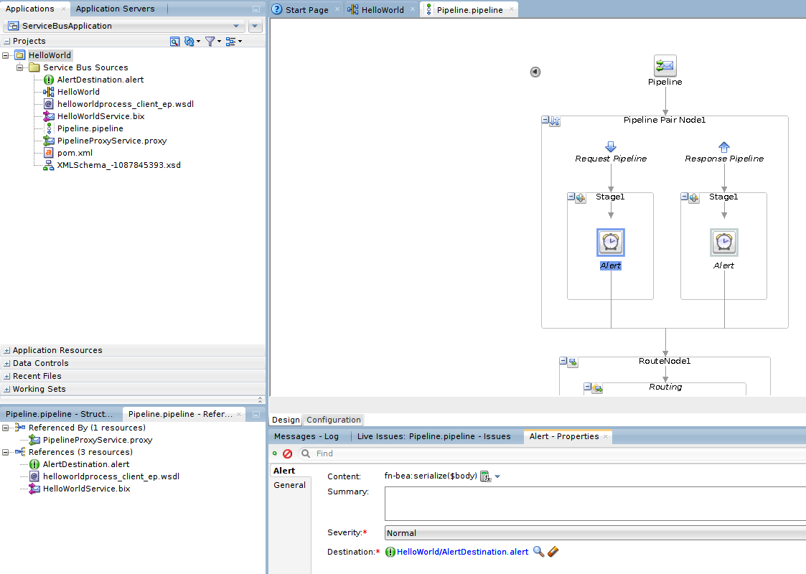Click the browse magnifier beside Destination field
Screen dimensions: 806x574
point(539,552)
